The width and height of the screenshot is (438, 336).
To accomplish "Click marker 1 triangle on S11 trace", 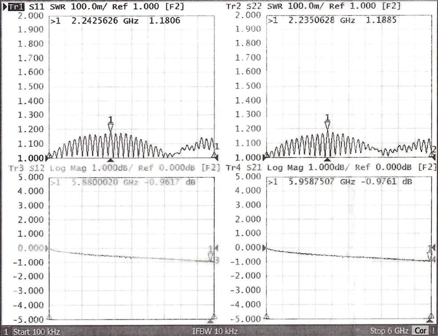I will coord(111,127).
